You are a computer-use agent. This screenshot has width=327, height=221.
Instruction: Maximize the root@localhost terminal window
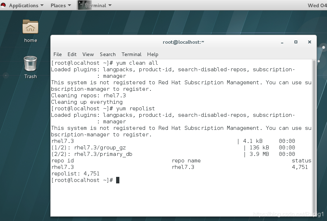(x=296, y=42)
